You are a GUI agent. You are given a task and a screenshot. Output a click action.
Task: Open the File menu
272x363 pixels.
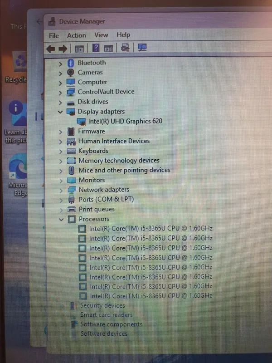[53, 36]
